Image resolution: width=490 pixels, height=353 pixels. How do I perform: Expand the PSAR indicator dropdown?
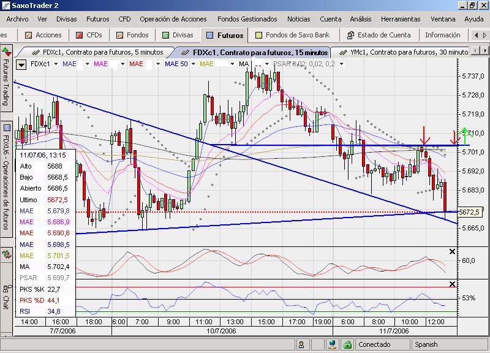pos(342,64)
